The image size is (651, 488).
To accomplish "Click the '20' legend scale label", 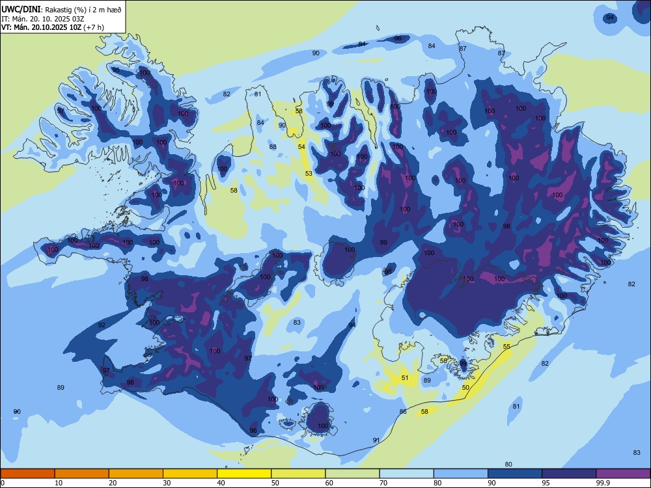I will pyautogui.click(x=113, y=483).
